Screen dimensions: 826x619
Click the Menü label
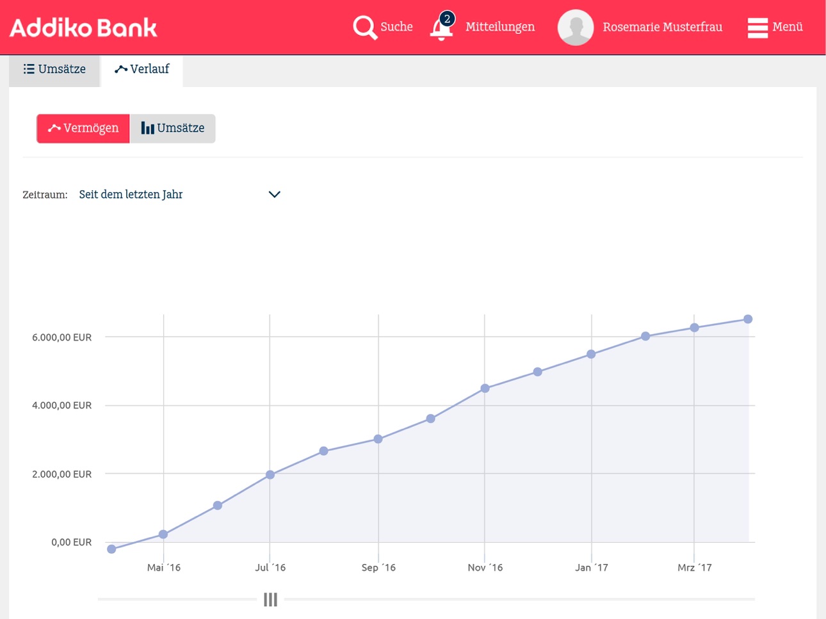point(788,27)
